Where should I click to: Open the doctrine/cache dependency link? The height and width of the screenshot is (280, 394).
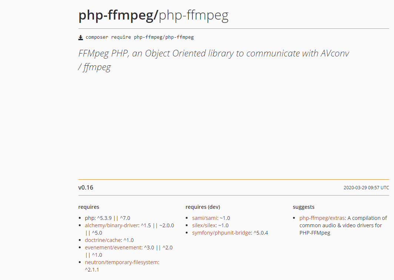103,240
